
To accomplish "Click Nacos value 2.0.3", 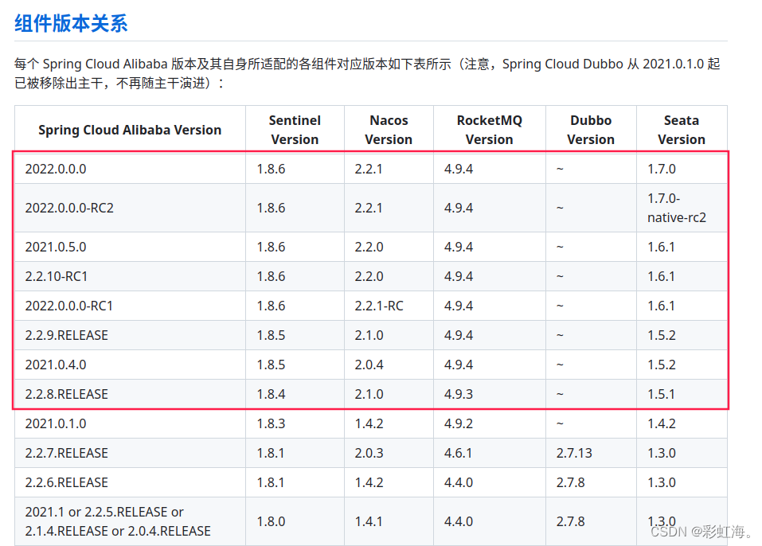I will pyautogui.click(x=369, y=453).
